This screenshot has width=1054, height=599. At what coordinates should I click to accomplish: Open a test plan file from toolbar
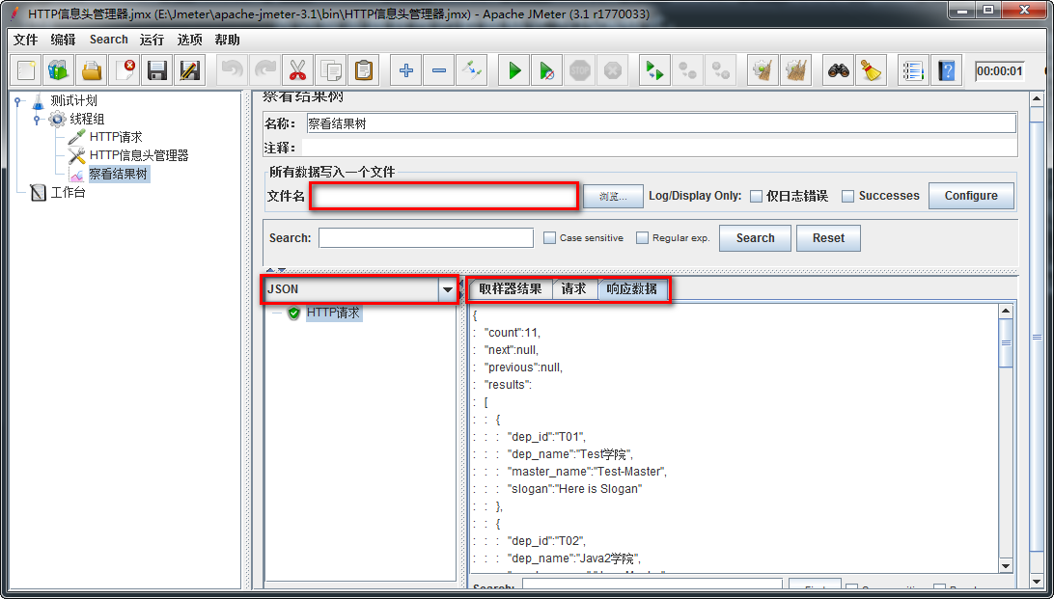(x=92, y=69)
